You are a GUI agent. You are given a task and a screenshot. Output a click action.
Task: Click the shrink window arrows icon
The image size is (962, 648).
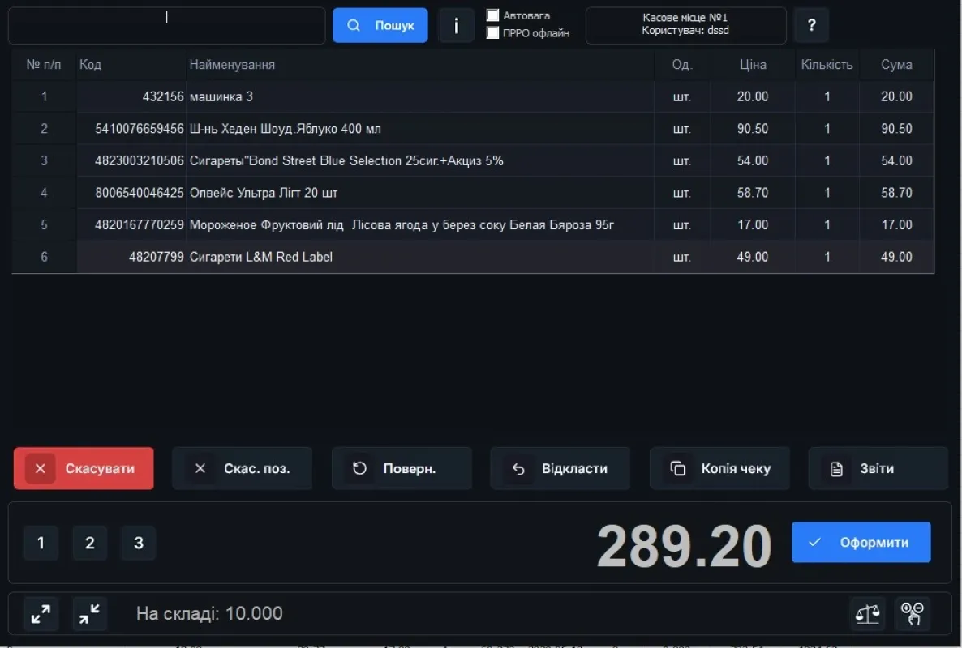[x=89, y=614]
